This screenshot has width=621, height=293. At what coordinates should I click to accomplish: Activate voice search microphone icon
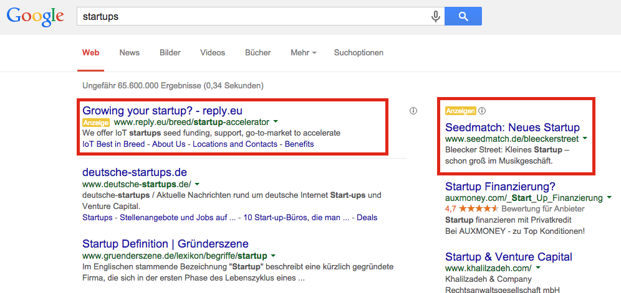[436, 17]
